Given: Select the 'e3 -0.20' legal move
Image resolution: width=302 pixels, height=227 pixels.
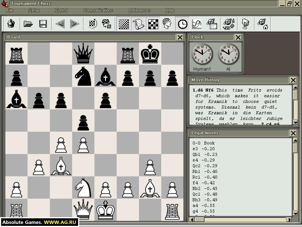Looking at the screenshot, I should point(203,149).
